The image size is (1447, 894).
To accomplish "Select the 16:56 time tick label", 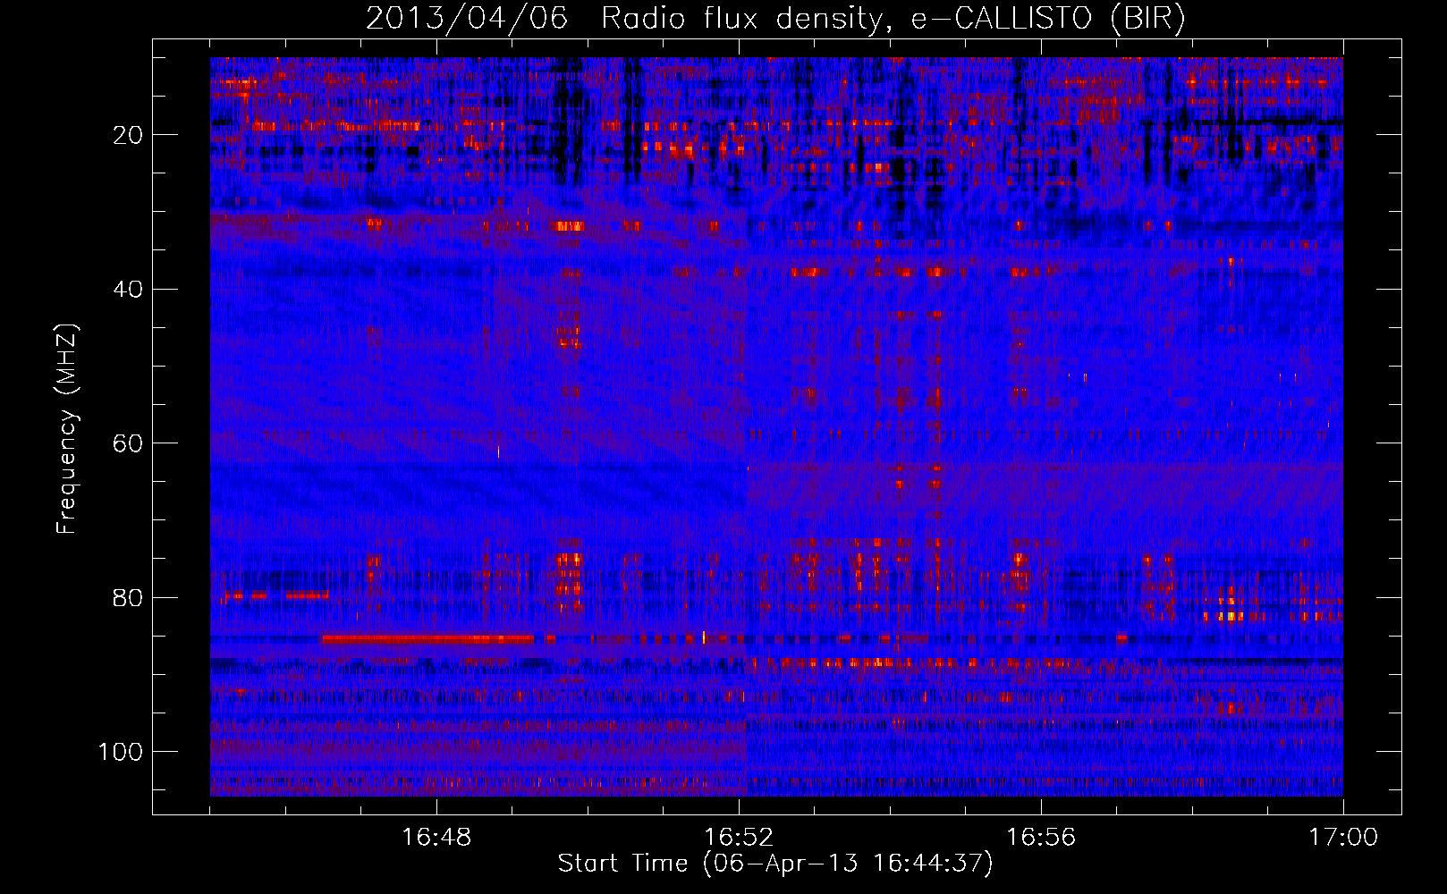I will pos(1041,838).
